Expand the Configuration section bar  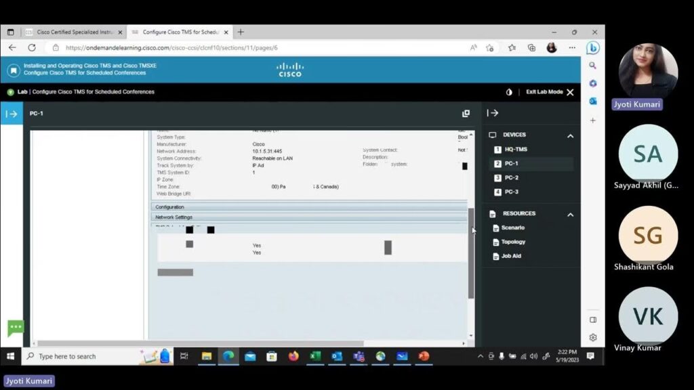(x=308, y=207)
